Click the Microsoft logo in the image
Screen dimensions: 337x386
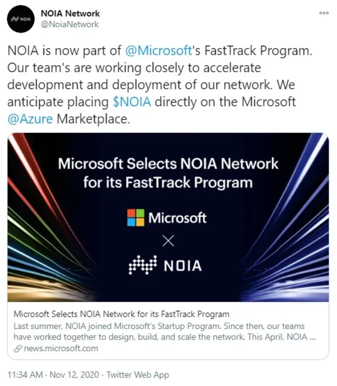[166, 217]
